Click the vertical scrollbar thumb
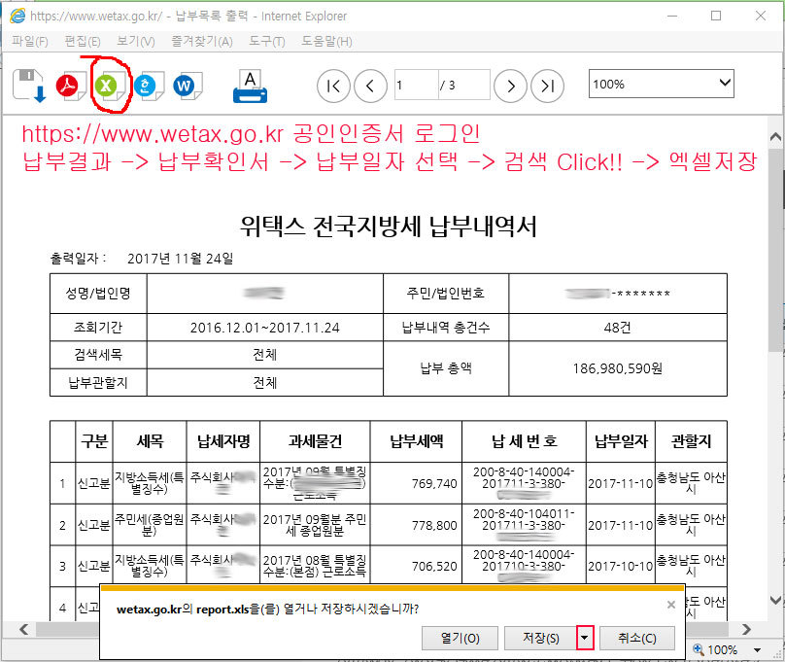Viewport: 785px width, 662px height. click(775, 250)
